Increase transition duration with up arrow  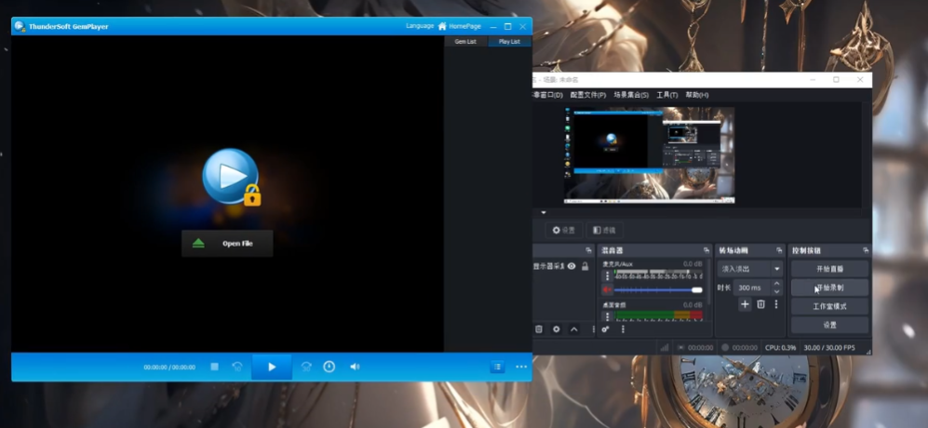point(776,284)
